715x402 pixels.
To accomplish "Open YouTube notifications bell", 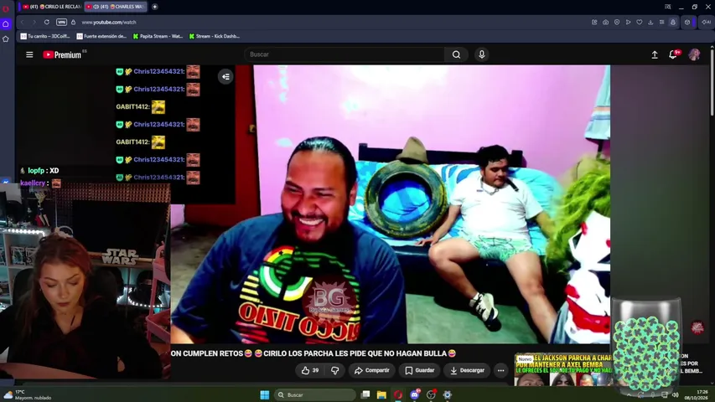I will tap(672, 54).
